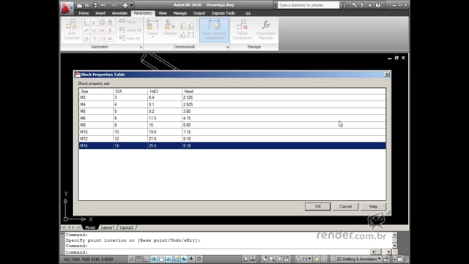Click the Radius dimensional constraint icon

click(183, 26)
